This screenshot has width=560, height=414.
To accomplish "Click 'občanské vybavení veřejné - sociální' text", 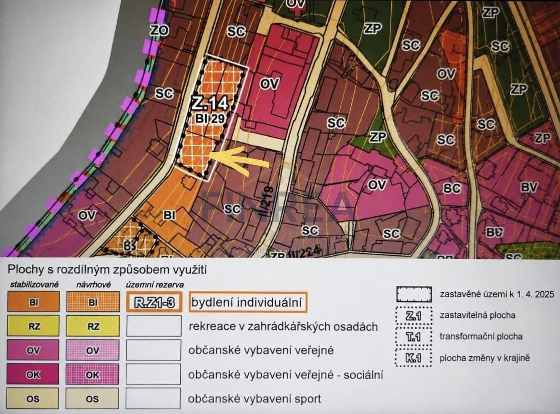I will coord(286,375).
